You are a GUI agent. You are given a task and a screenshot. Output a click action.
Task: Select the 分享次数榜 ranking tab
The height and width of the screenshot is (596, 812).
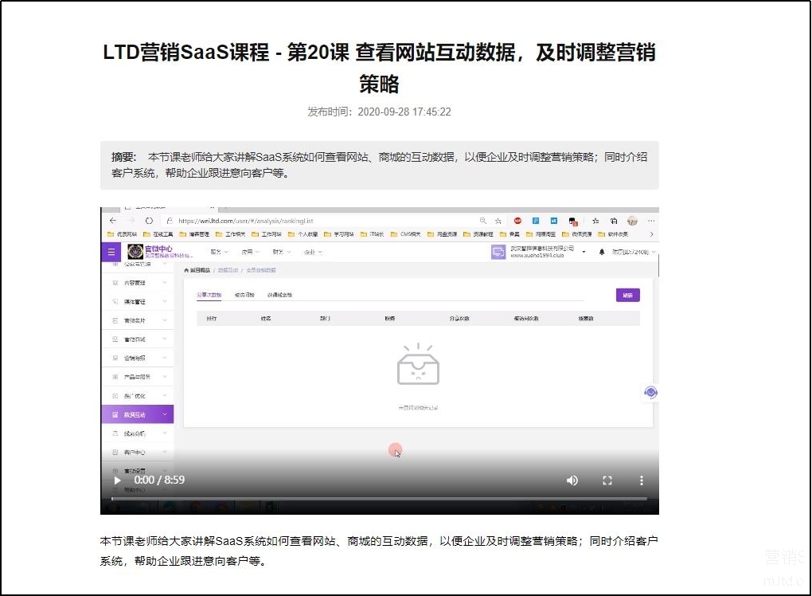209,295
